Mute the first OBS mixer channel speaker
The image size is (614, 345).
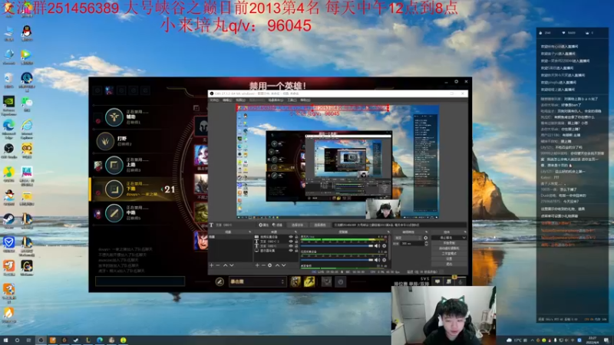pyautogui.click(x=377, y=246)
